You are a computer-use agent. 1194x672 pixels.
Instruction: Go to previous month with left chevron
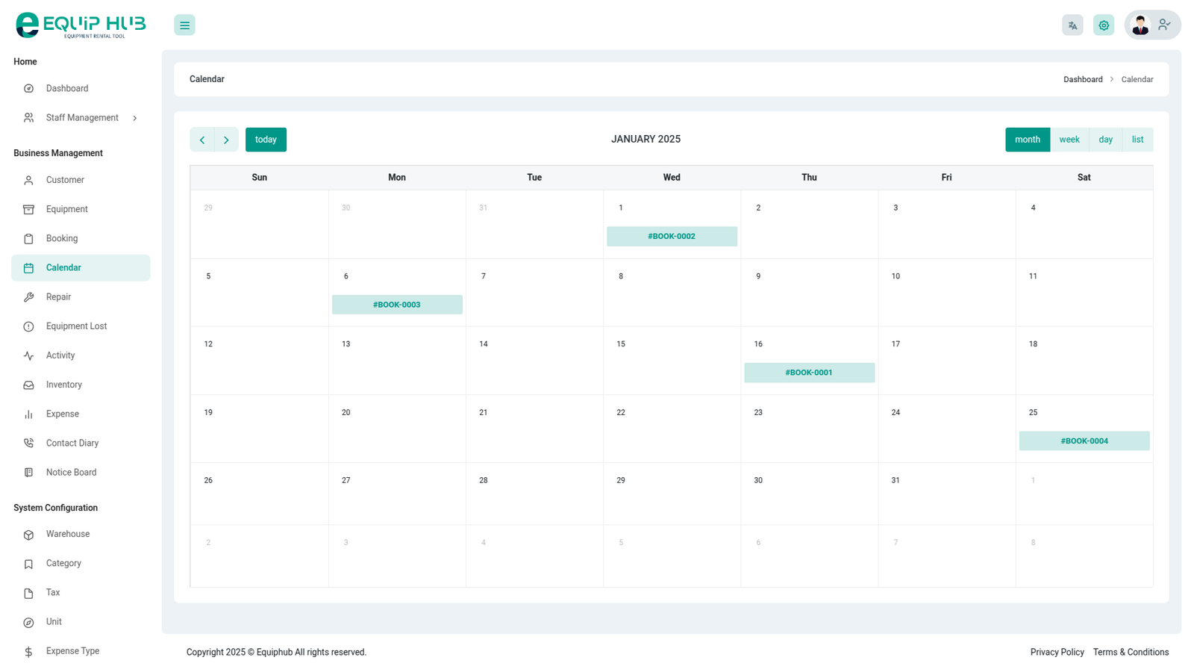pyautogui.click(x=202, y=140)
